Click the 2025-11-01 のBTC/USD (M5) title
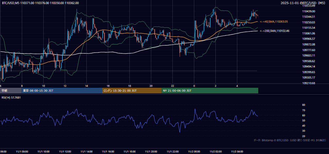This screenshot has height=154, width=329. click(303, 3)
